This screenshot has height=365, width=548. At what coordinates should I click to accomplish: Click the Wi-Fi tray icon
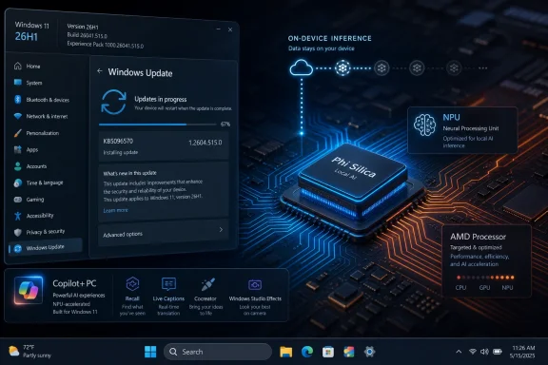tap(473, 352)
